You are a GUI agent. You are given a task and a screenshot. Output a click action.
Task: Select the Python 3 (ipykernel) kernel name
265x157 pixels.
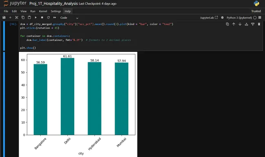pos(239,18)
